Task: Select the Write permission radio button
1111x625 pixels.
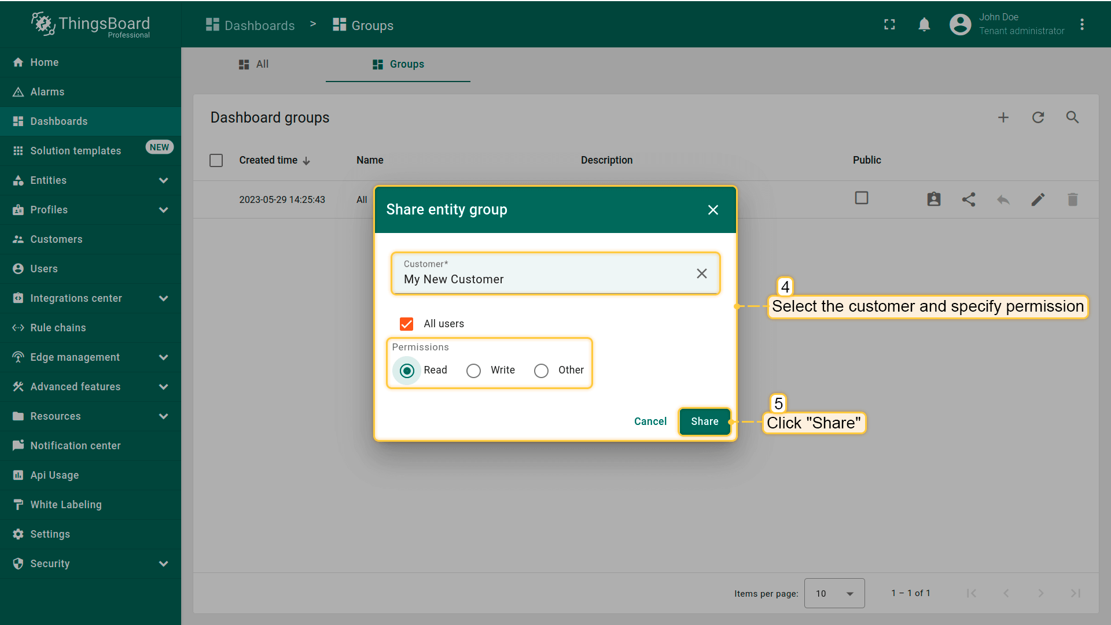Action: [x=473, y=371]
